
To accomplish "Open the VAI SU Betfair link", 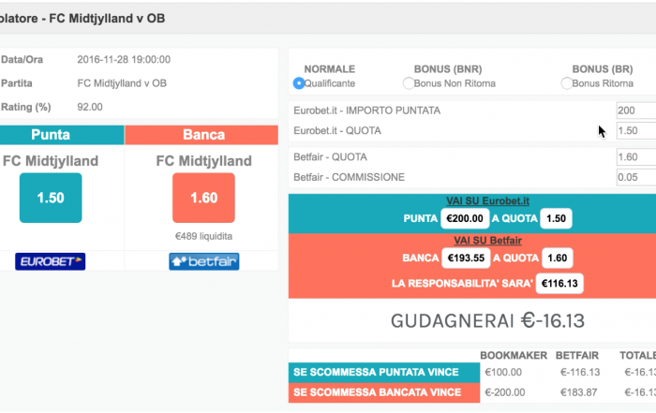I will 487,241.
